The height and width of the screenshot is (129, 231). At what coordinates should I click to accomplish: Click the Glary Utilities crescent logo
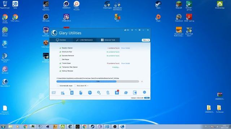(54, 33)
